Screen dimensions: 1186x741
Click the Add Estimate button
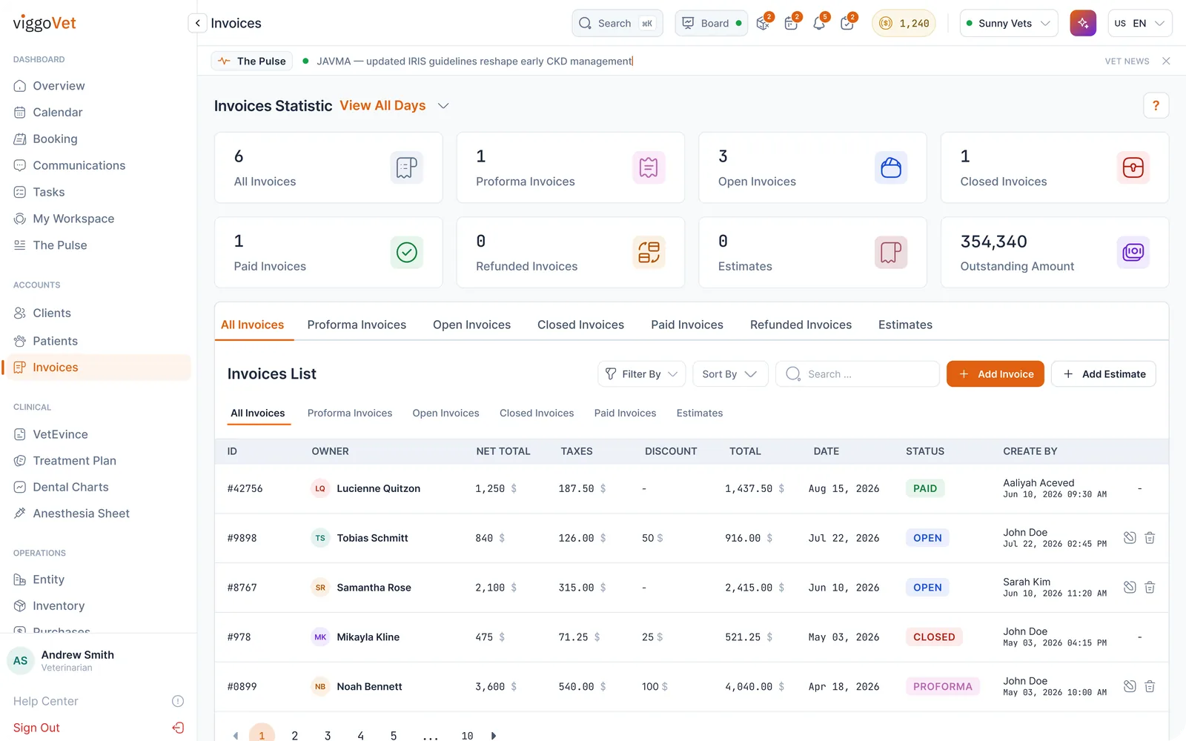pyautogui.click(x=1103, y=374)
